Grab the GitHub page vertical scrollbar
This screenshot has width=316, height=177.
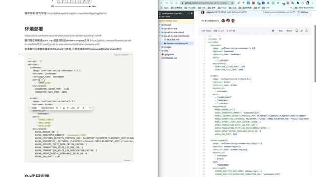[x=315, y=54]
